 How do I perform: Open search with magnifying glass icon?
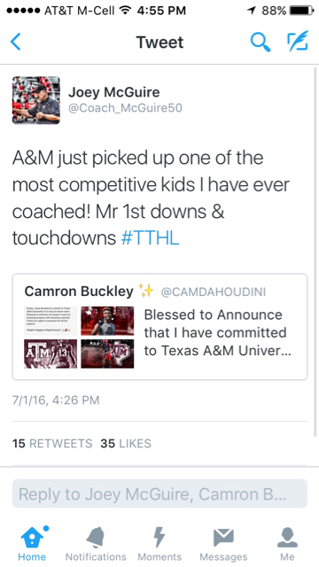(x=261, y=42)
